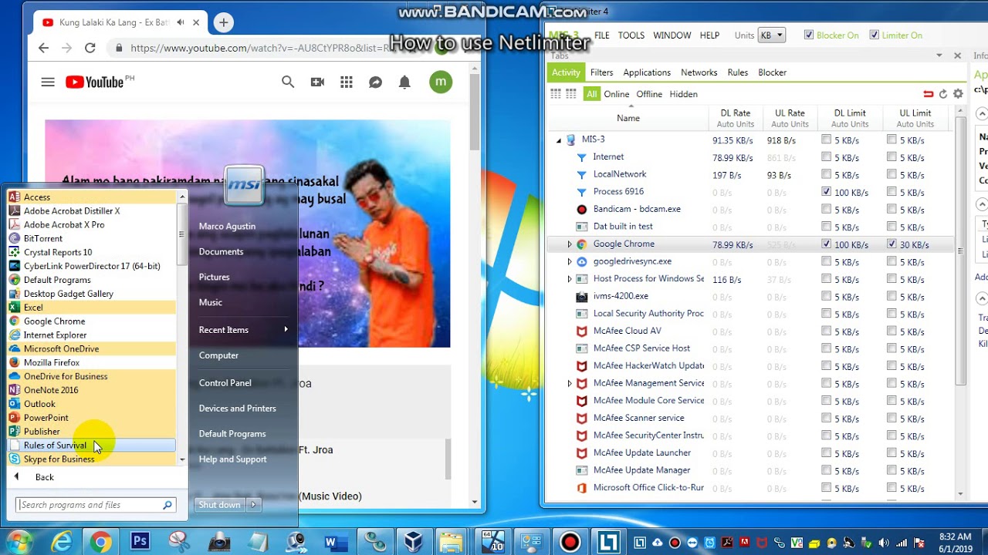
Task: Switch to Blocker tab
Action: tap(772, 72)
